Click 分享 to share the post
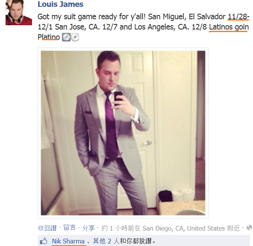 (x=88, y=228)
